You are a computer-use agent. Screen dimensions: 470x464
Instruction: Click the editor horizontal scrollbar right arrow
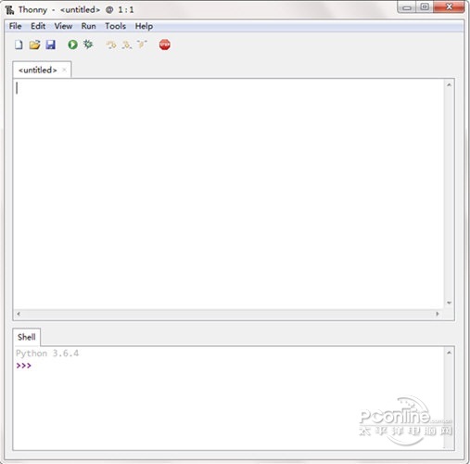point(438,314)
